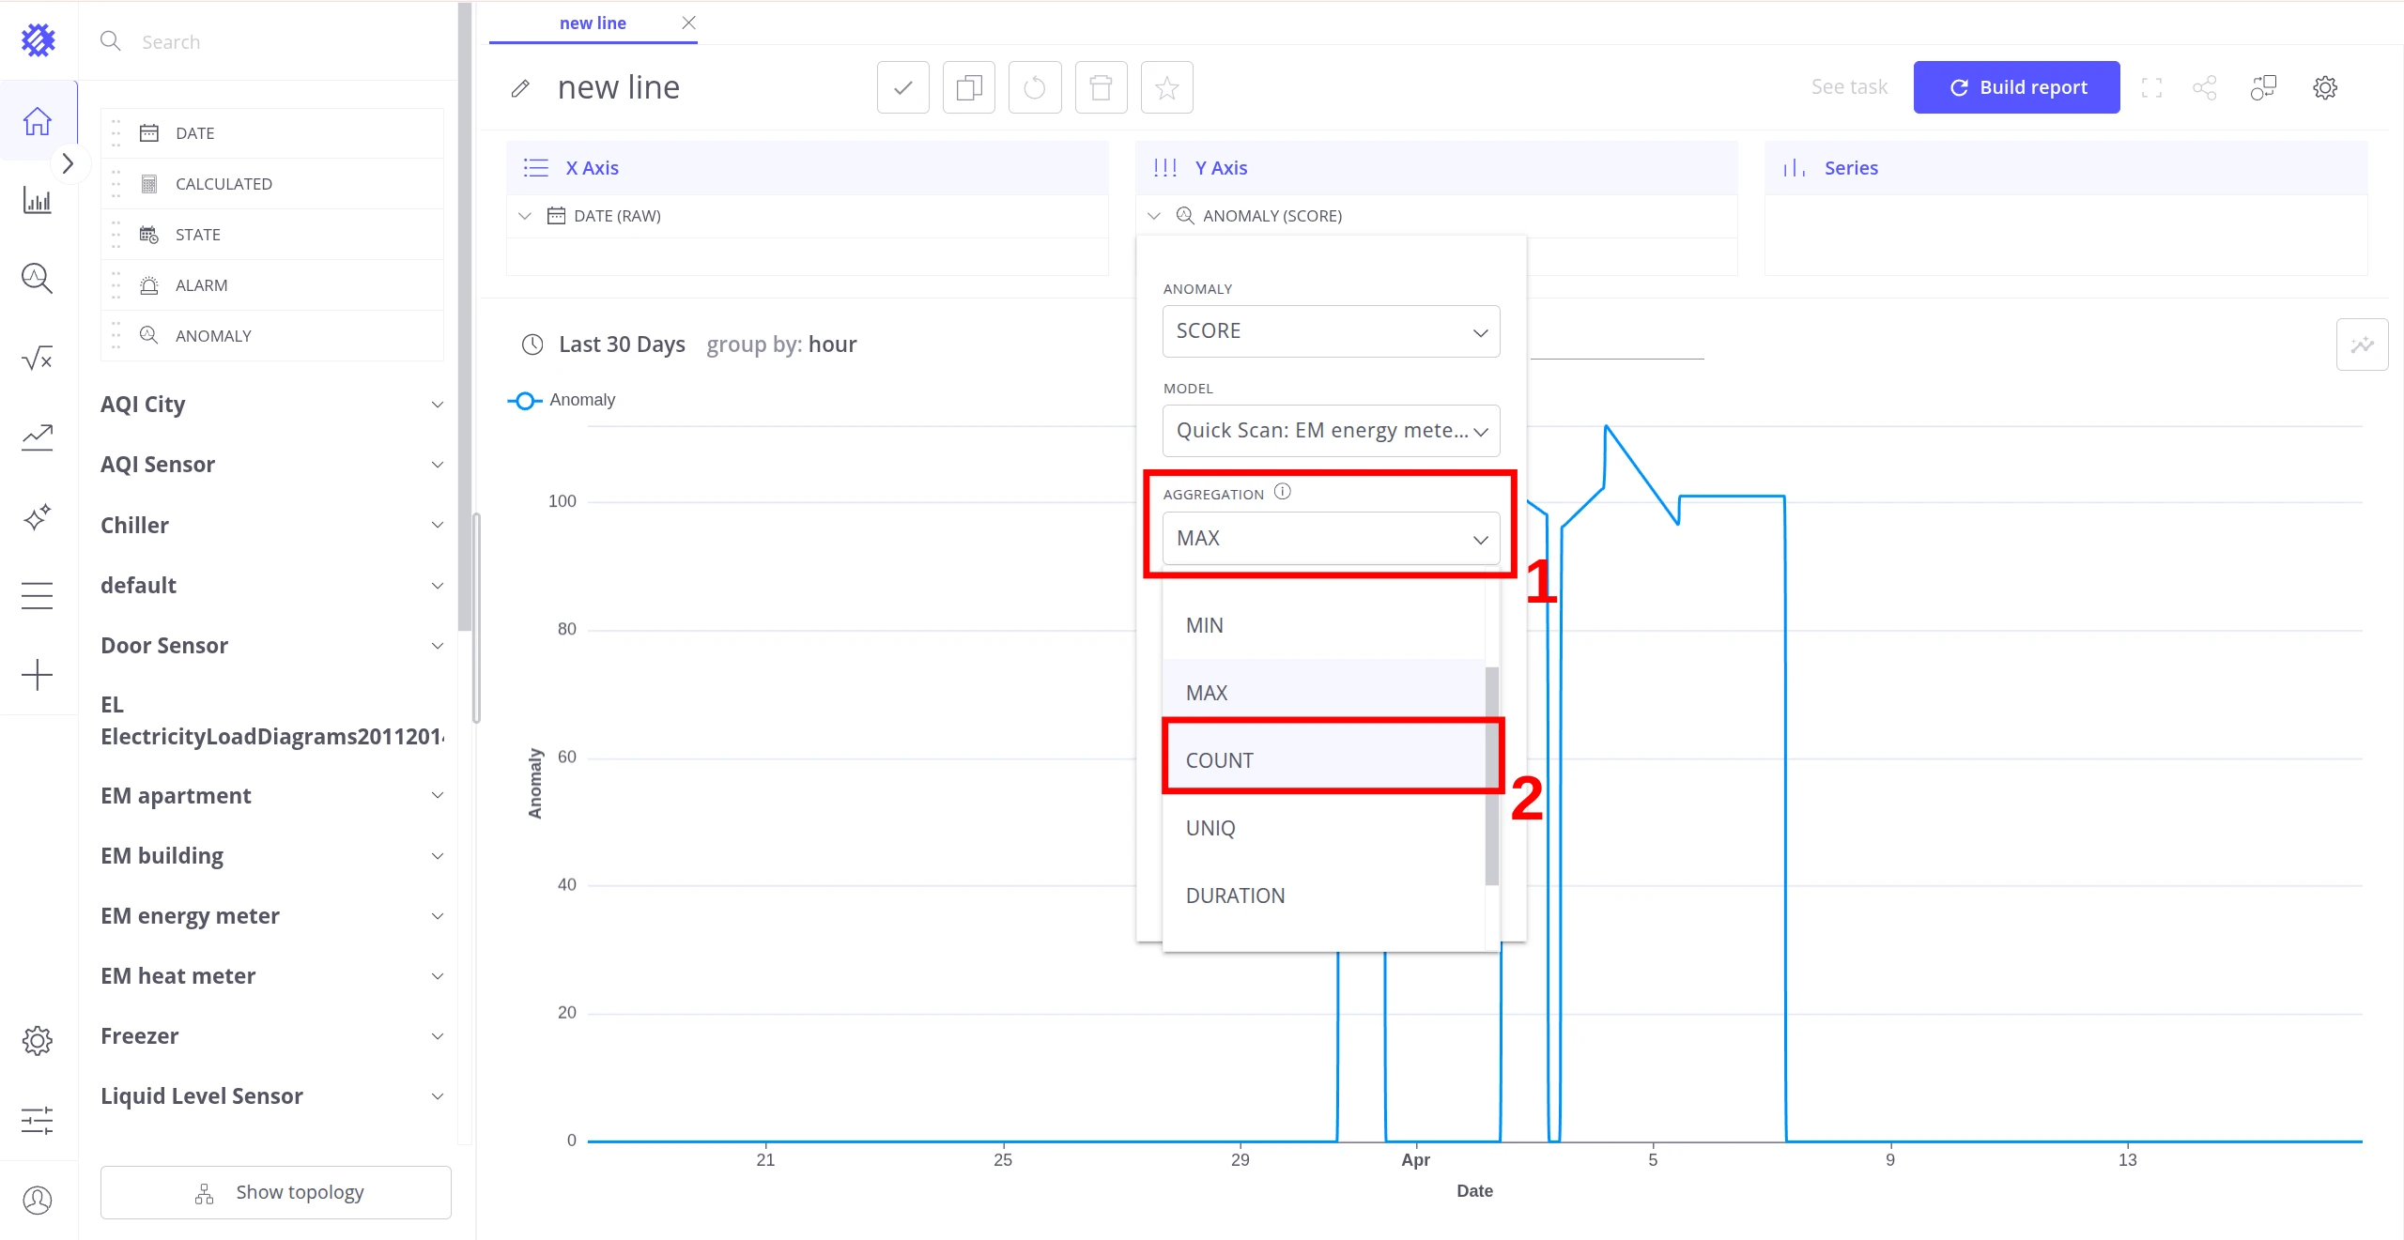Choose MAX option in aggregation list
The width and height of the screenshot is (2404, 1240).
[x=1324, y=693]
